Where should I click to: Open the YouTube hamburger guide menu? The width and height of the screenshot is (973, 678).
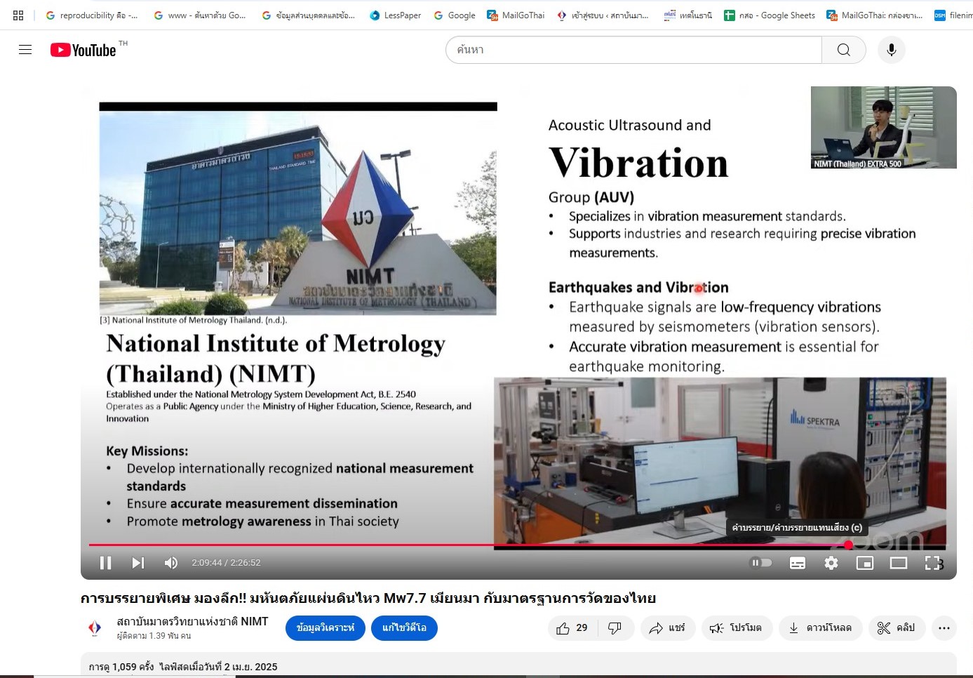pos(25,50)
